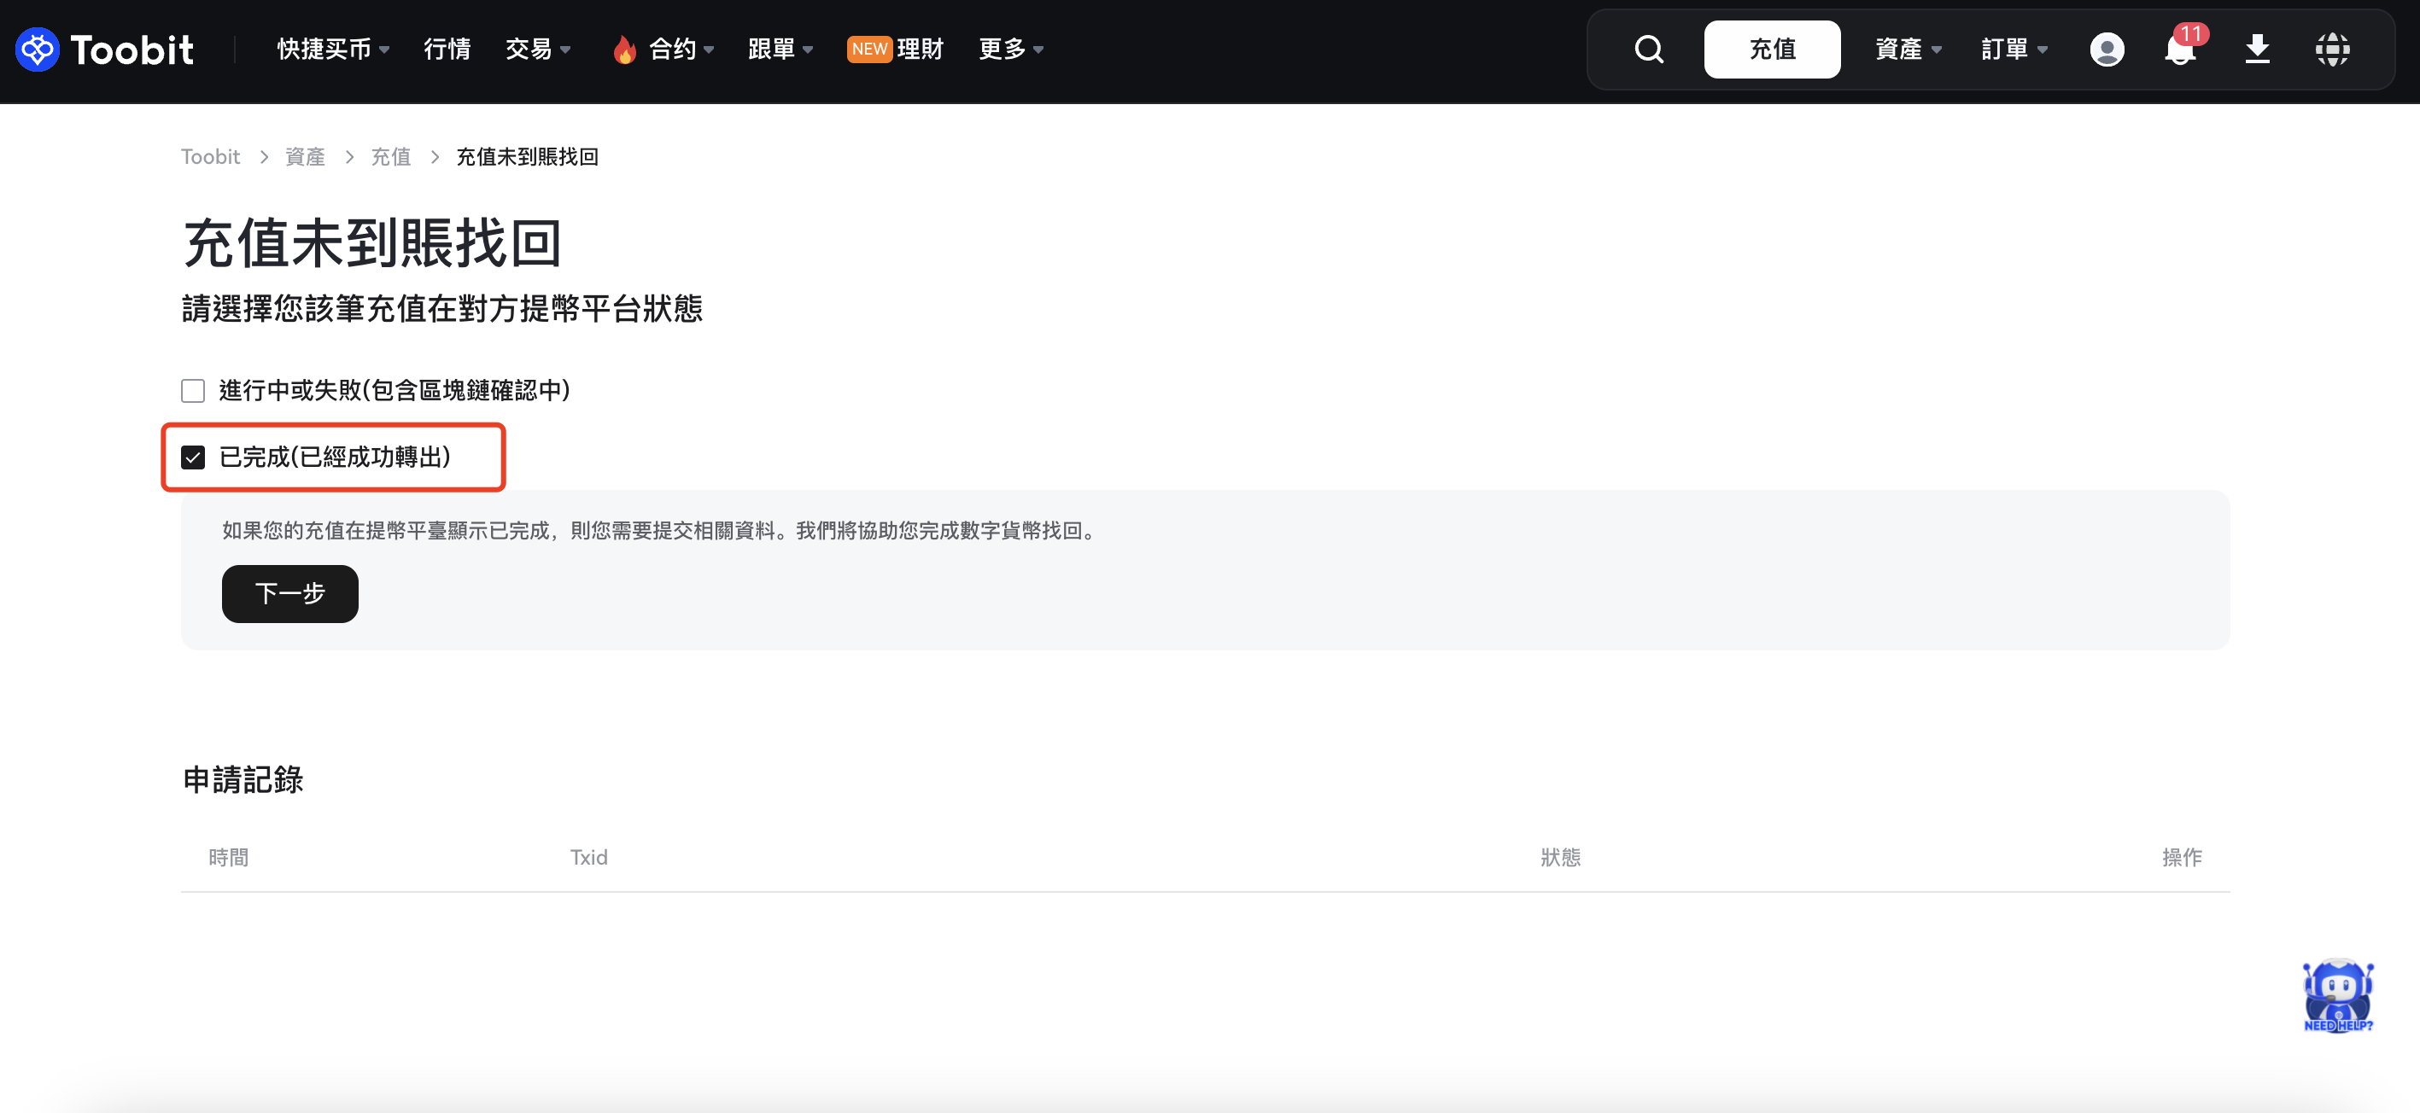Click the white 充值 button
The height and width of the screenshot is (1113, 2420).
coord(1771,50)
